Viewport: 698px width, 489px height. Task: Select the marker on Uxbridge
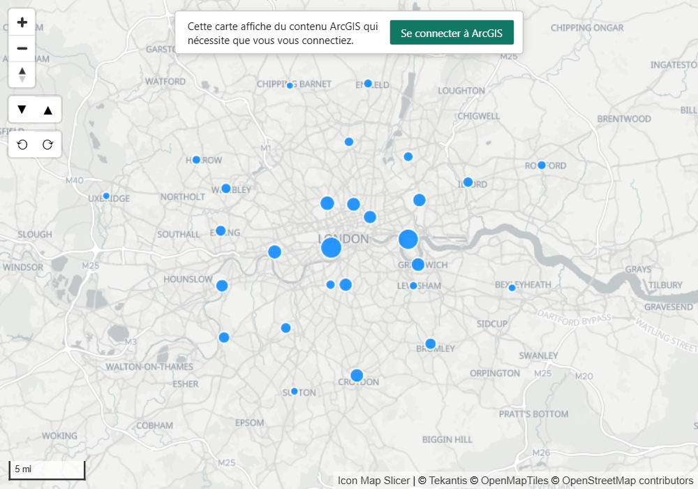tap(106, 196)
